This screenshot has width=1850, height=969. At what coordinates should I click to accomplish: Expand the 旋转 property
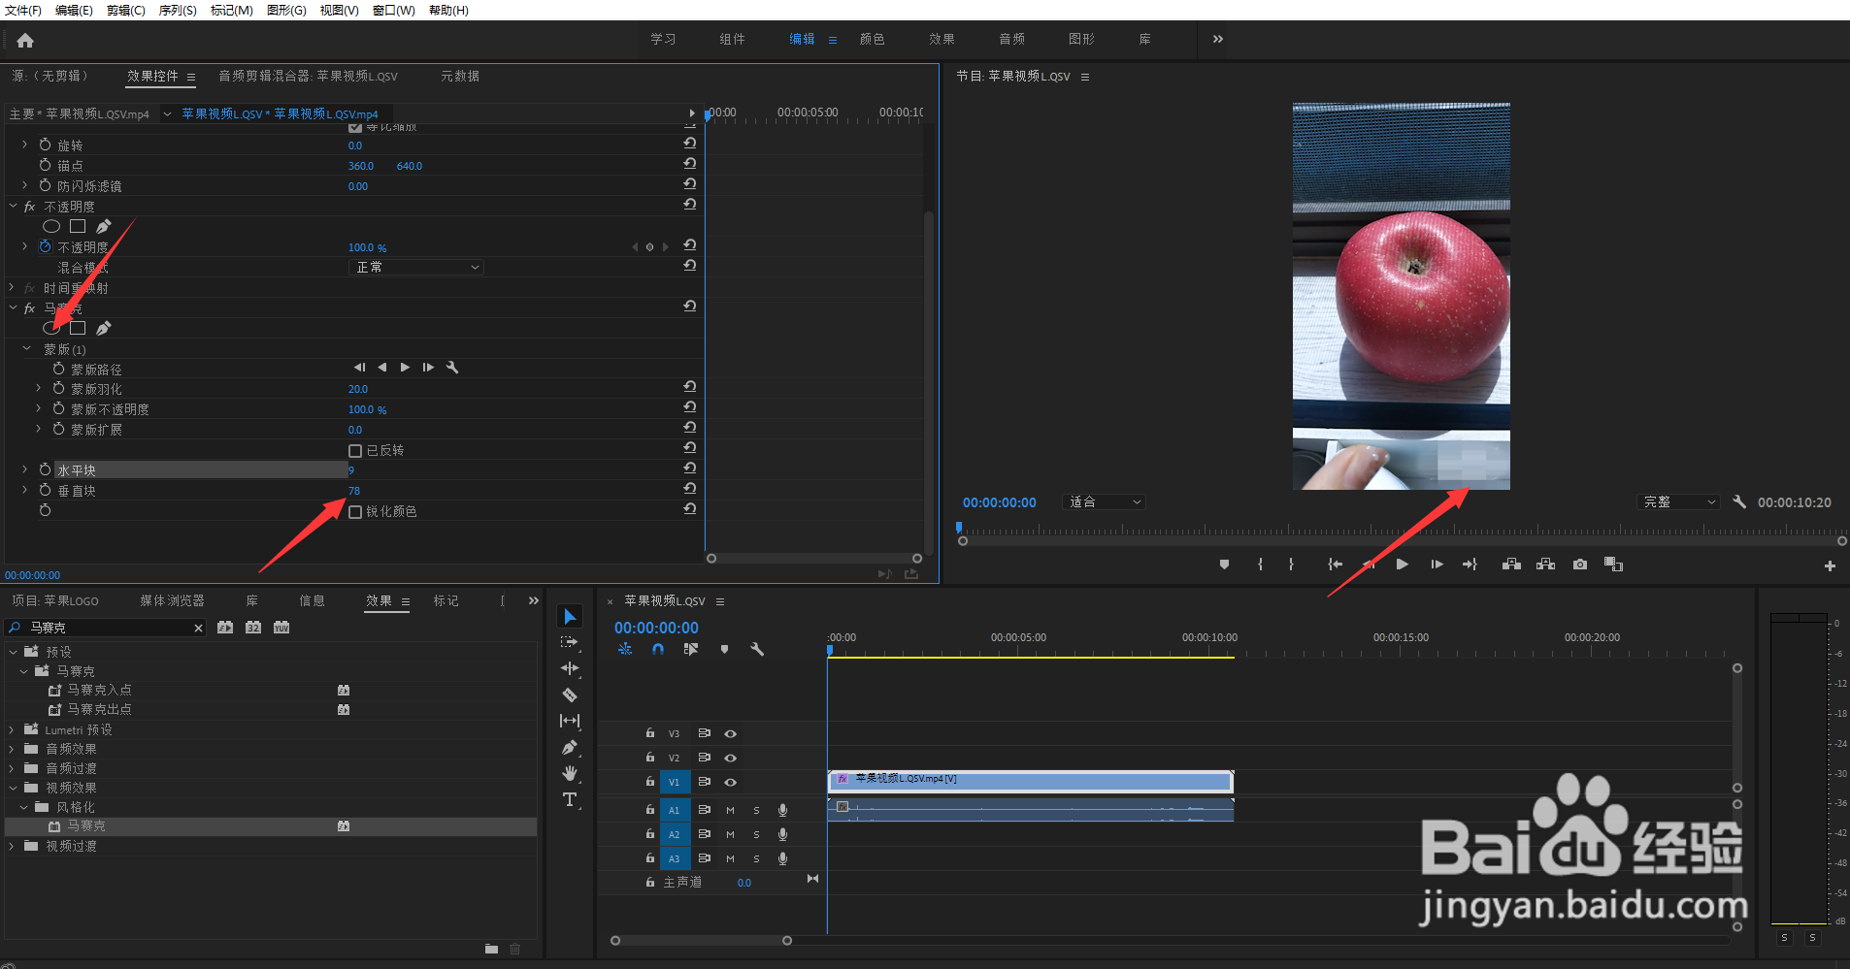pos(25,144)
